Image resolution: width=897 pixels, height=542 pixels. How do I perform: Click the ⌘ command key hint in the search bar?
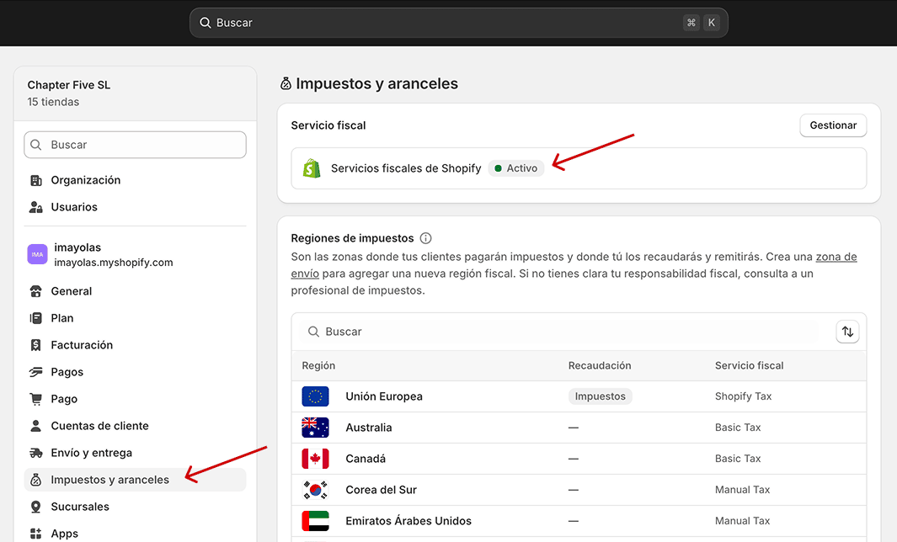pyautogui.click(x=691, y=23)
